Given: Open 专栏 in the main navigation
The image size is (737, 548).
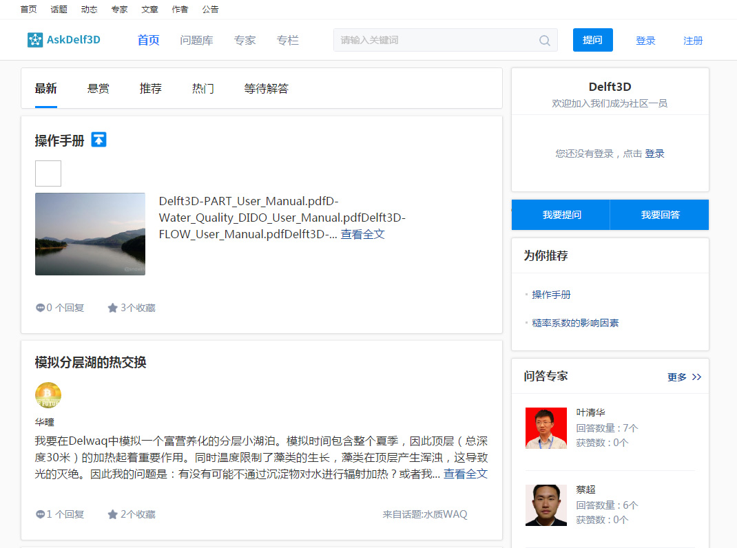Looking at the screenshot, I should 288,41.
